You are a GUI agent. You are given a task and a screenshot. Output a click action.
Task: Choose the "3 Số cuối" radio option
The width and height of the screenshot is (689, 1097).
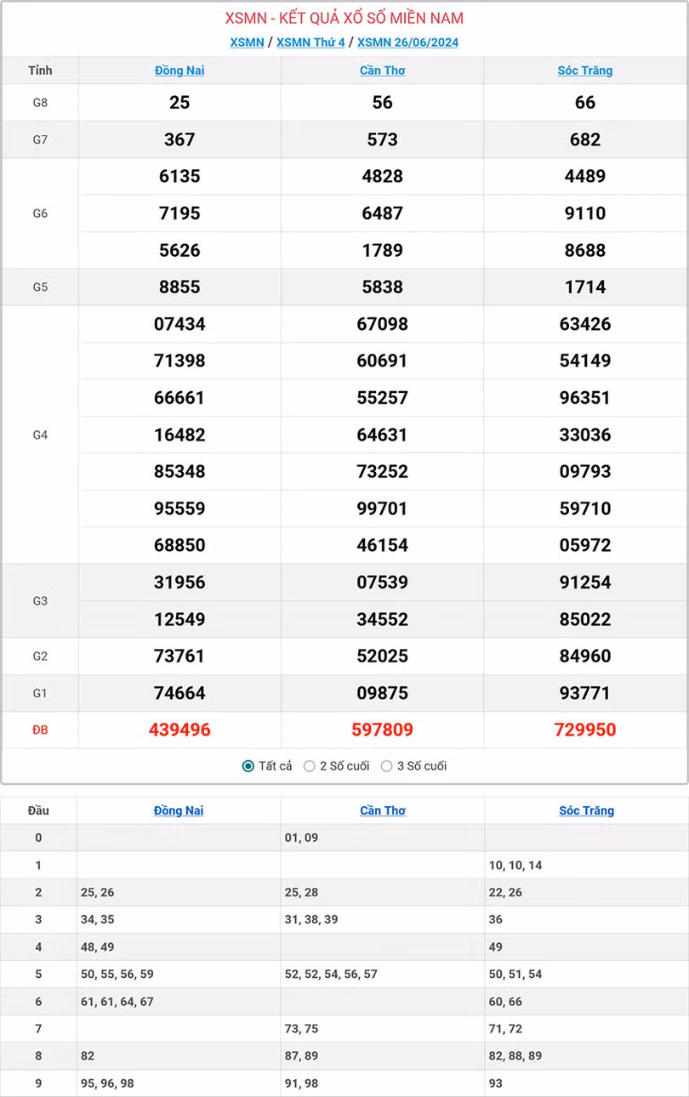click(x=386, y=766)
